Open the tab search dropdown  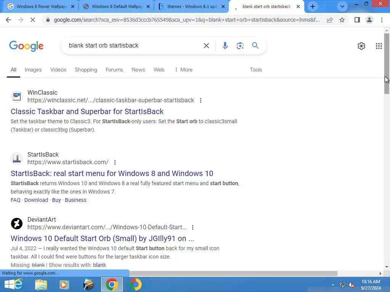point(342,7)
